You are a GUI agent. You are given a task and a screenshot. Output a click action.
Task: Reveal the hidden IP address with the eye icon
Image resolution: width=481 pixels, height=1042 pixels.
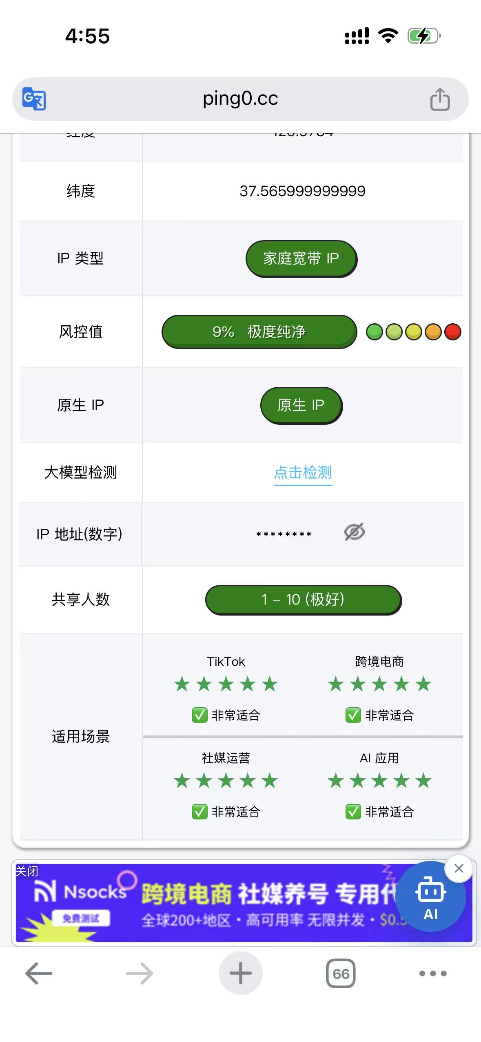coord(354,532)
